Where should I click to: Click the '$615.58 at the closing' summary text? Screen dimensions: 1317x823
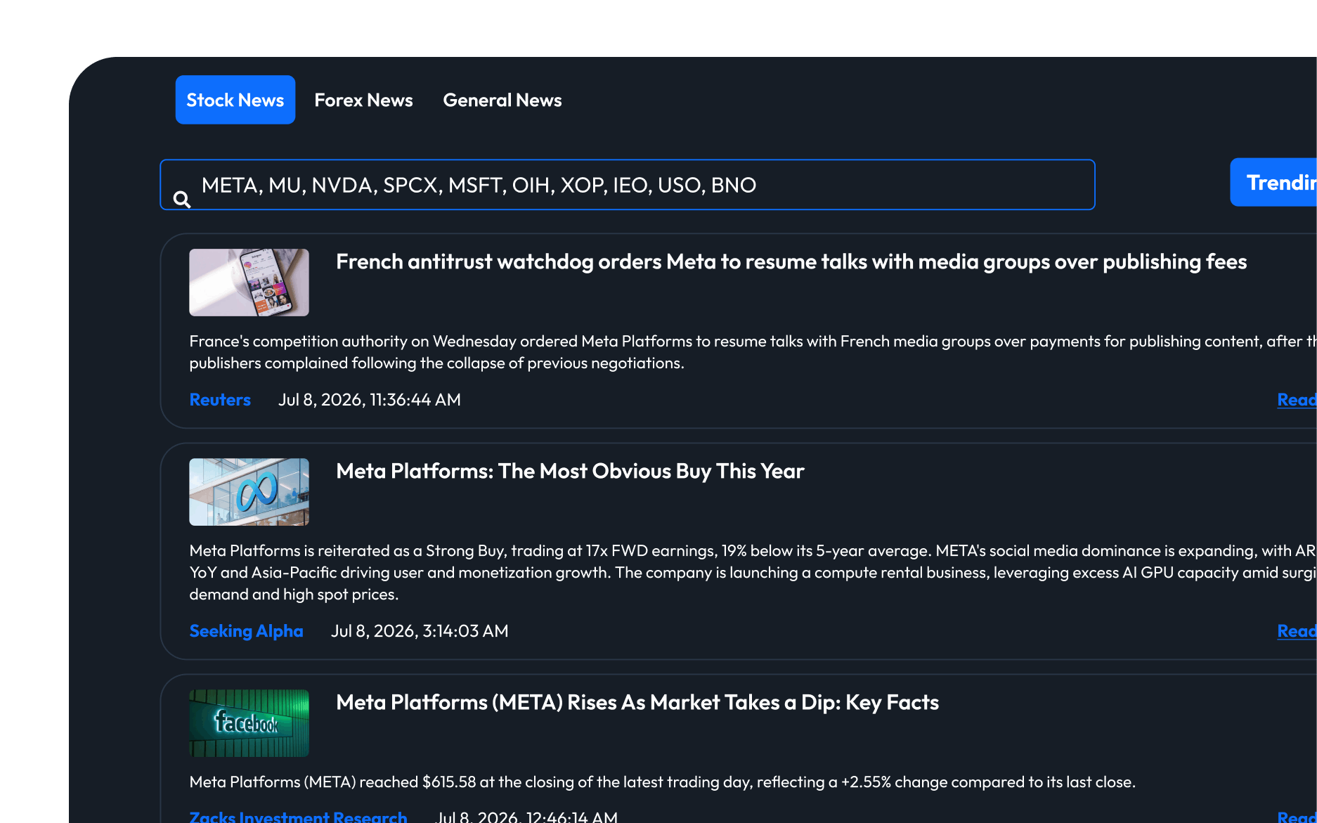(x=662, y=782)
